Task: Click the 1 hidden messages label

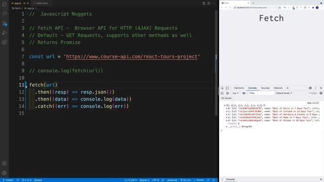Action: [x=313, y=93]
